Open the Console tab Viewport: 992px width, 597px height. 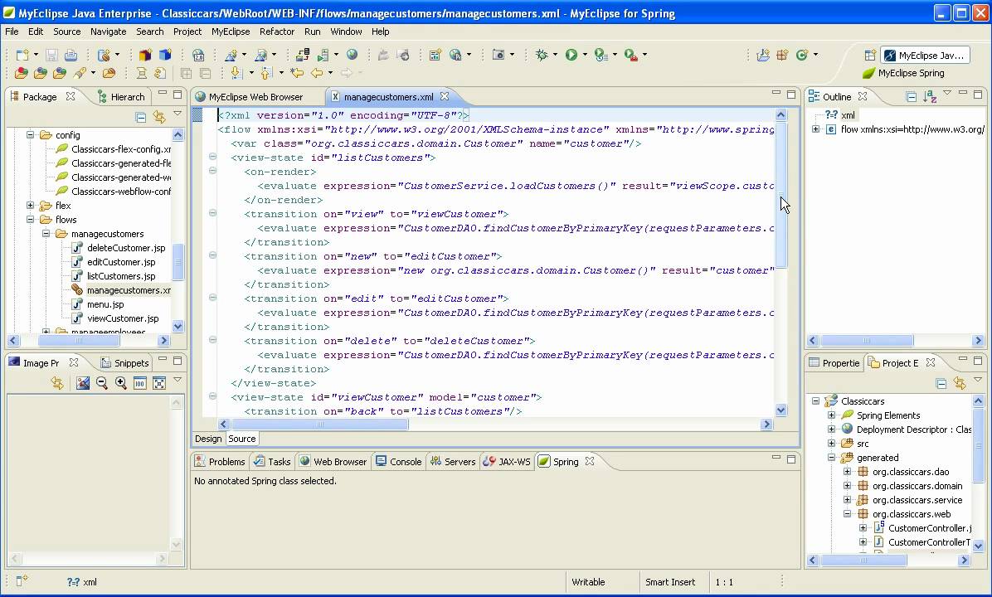click(x=399, y=462)
